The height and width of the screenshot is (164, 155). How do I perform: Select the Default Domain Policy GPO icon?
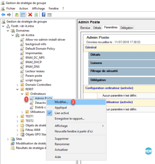pos(22,49)
